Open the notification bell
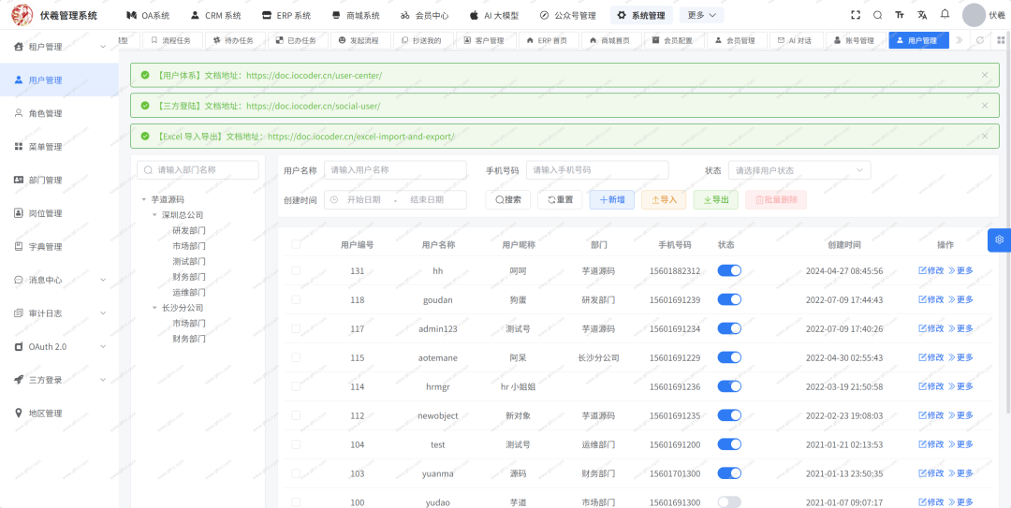This screenshot has width=1011, height=508. pos(945,14)
